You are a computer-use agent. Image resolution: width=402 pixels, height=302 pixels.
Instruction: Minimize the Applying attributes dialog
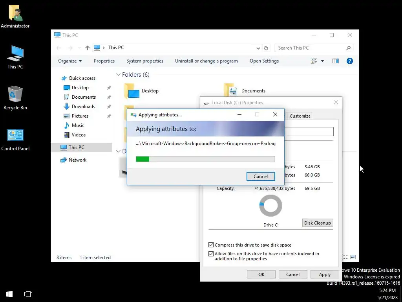click(239, 114)
